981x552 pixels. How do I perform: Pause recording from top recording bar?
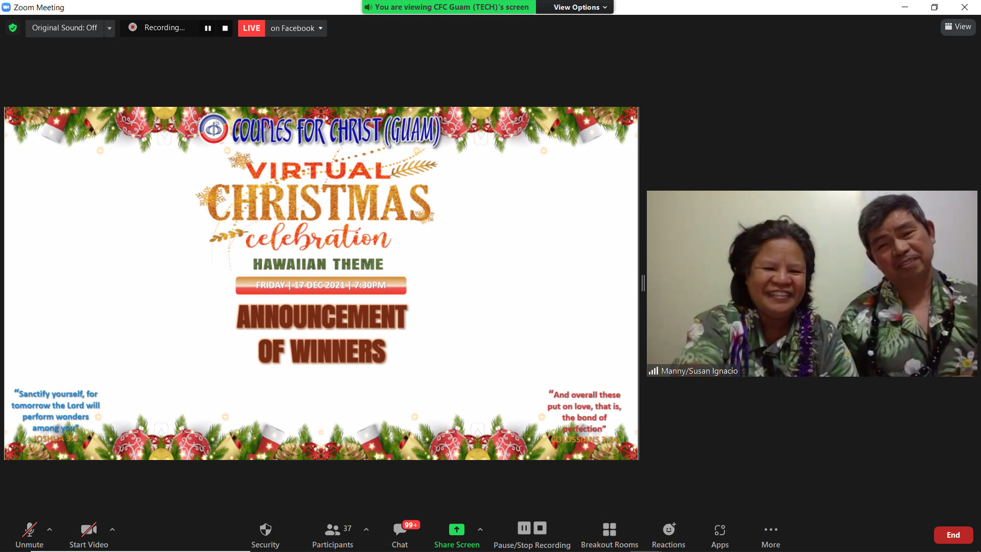[x=207, y=28]
